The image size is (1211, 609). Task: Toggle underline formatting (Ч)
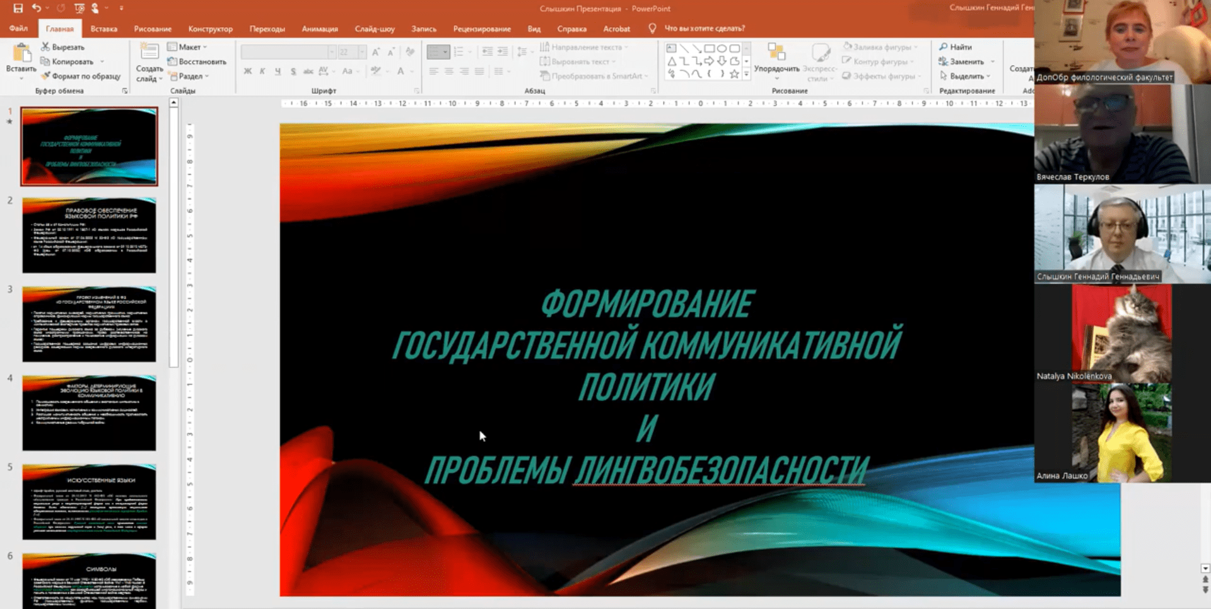[278, 71]
